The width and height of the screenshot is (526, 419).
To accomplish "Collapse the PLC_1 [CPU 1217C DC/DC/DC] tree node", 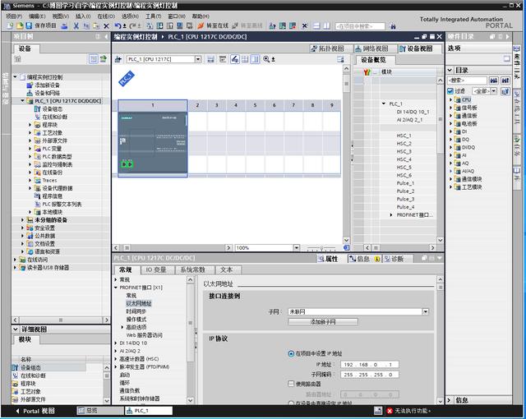I will [x=22, y=100].
